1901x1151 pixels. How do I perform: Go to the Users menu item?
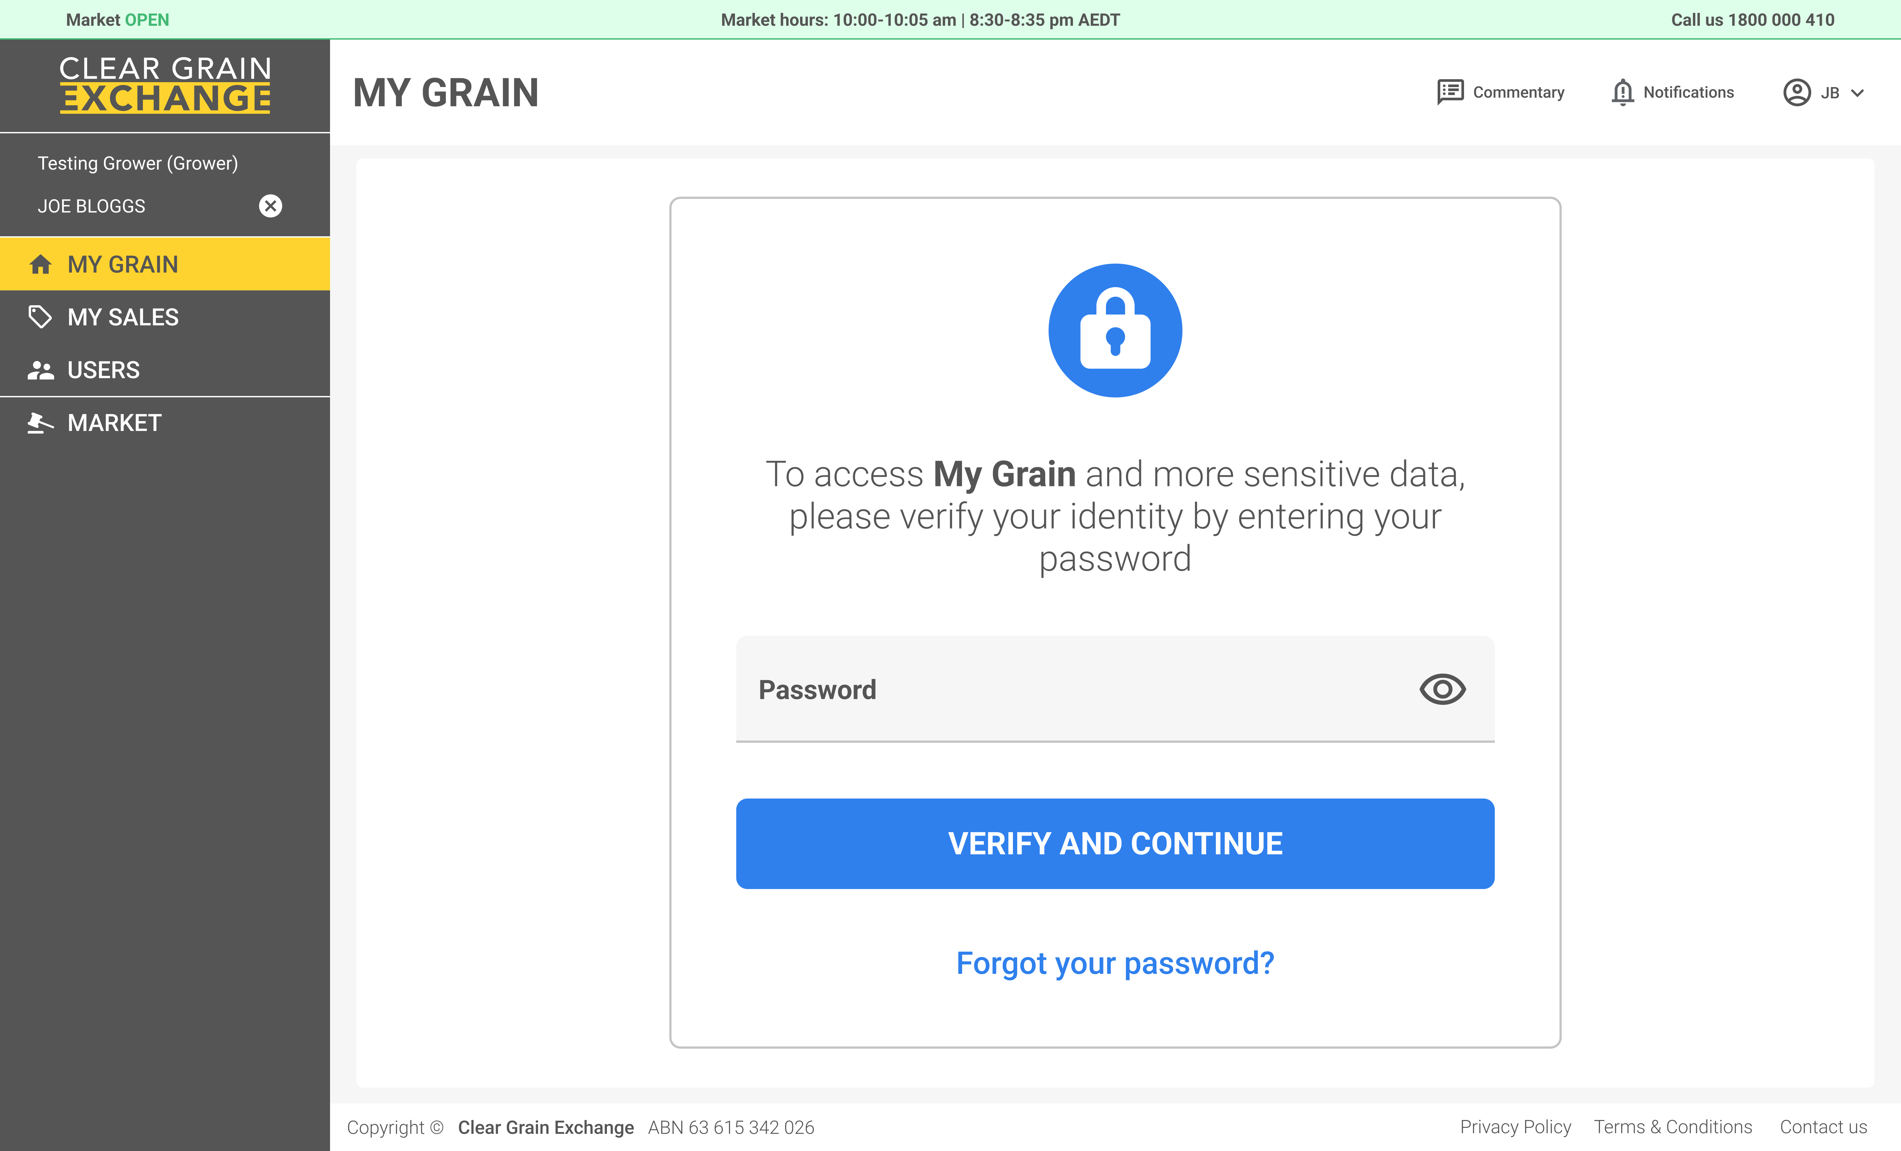click(103, 370)
